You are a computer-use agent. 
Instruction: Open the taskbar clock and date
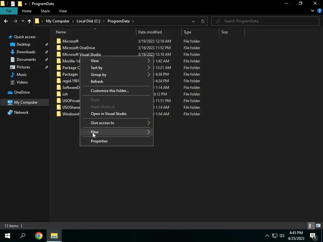(x=296, y=236)
